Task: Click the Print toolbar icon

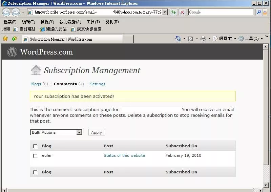Action: click(203, 39)
